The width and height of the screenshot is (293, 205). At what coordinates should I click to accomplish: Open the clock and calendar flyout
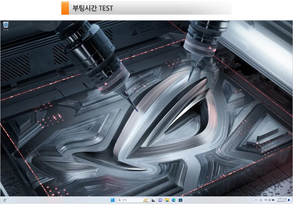pyautogui.click(x=282, y=200)
